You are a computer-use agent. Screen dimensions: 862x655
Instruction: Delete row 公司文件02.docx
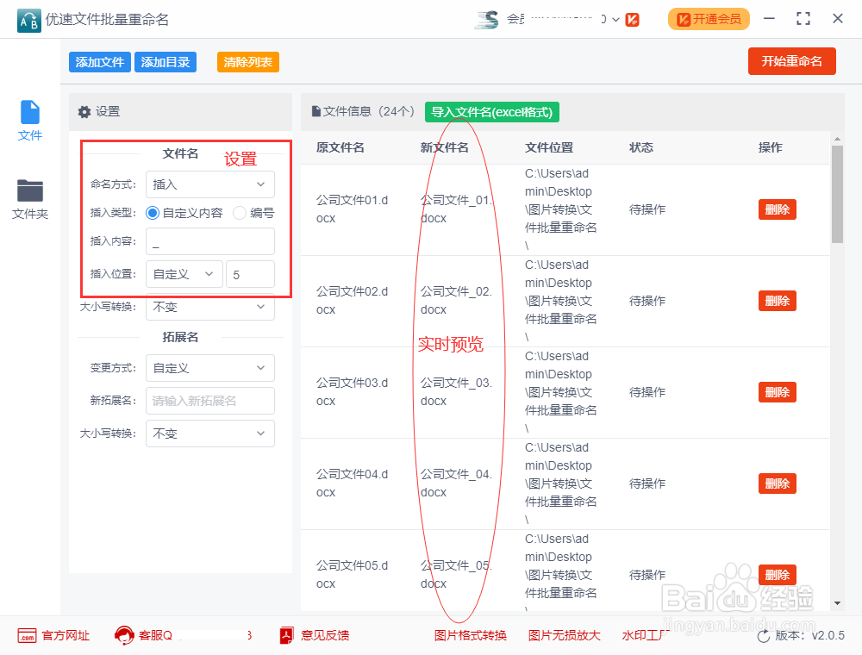click(778, 301)
